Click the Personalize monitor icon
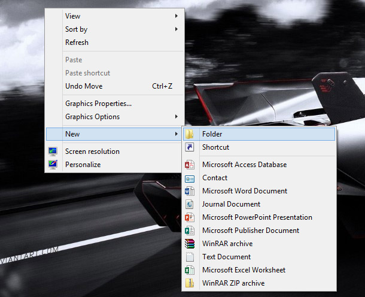Screen dimensions: 365x297 (53, 165)
